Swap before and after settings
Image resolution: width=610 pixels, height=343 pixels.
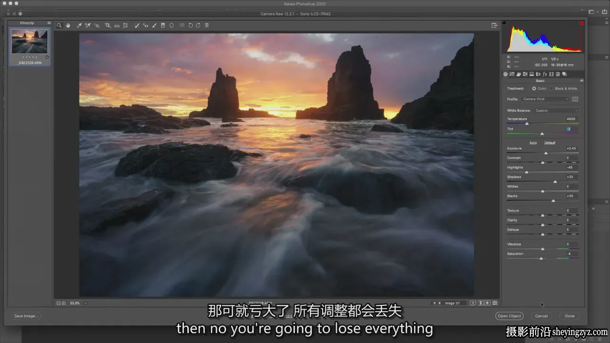coord(481,303)
